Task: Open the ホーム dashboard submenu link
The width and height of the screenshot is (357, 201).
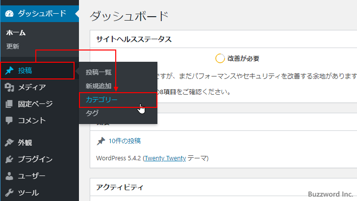Action: pos(16,33)
